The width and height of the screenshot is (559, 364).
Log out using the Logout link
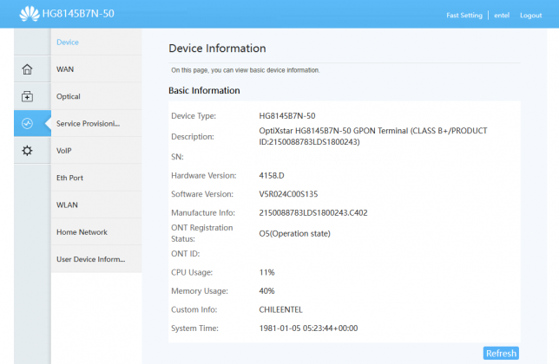pyautogui.click(x=530, y=16)
